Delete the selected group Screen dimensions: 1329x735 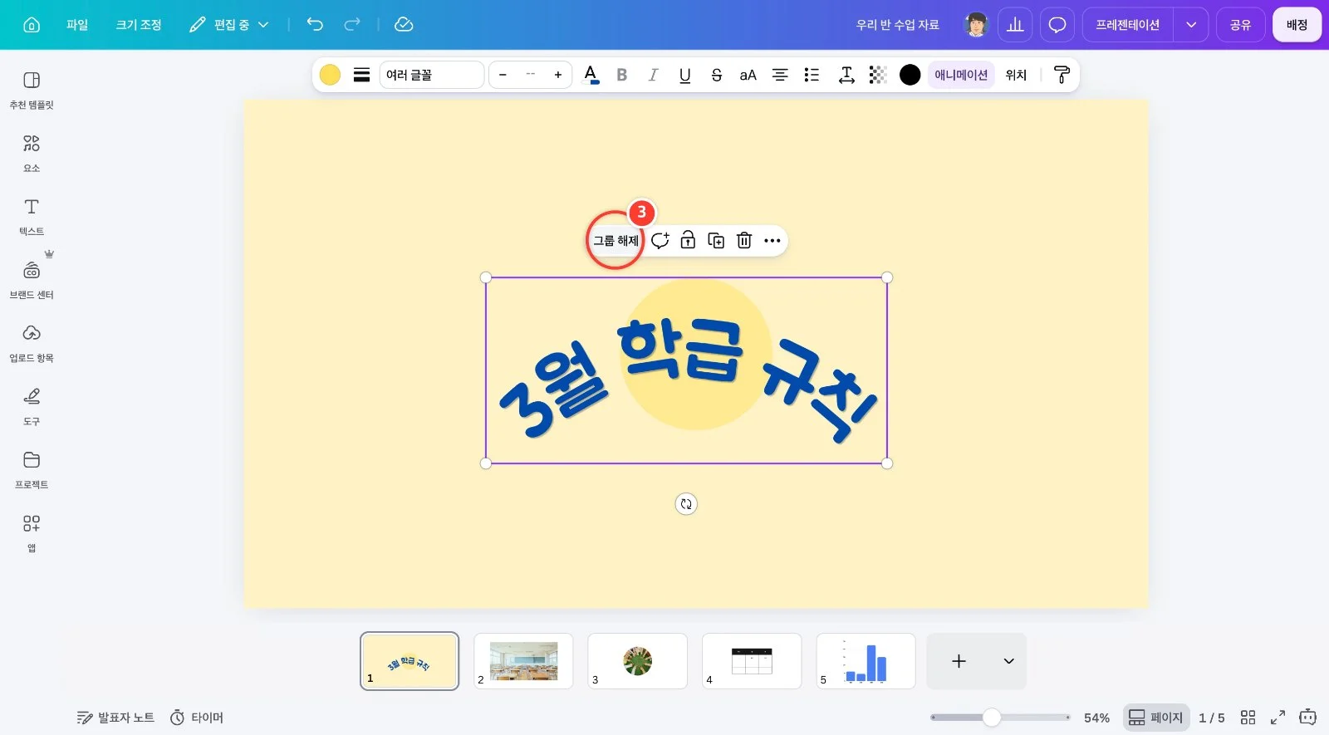(x=744, y=241)
